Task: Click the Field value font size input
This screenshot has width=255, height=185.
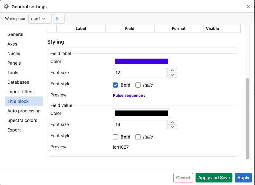Action: 140,125
